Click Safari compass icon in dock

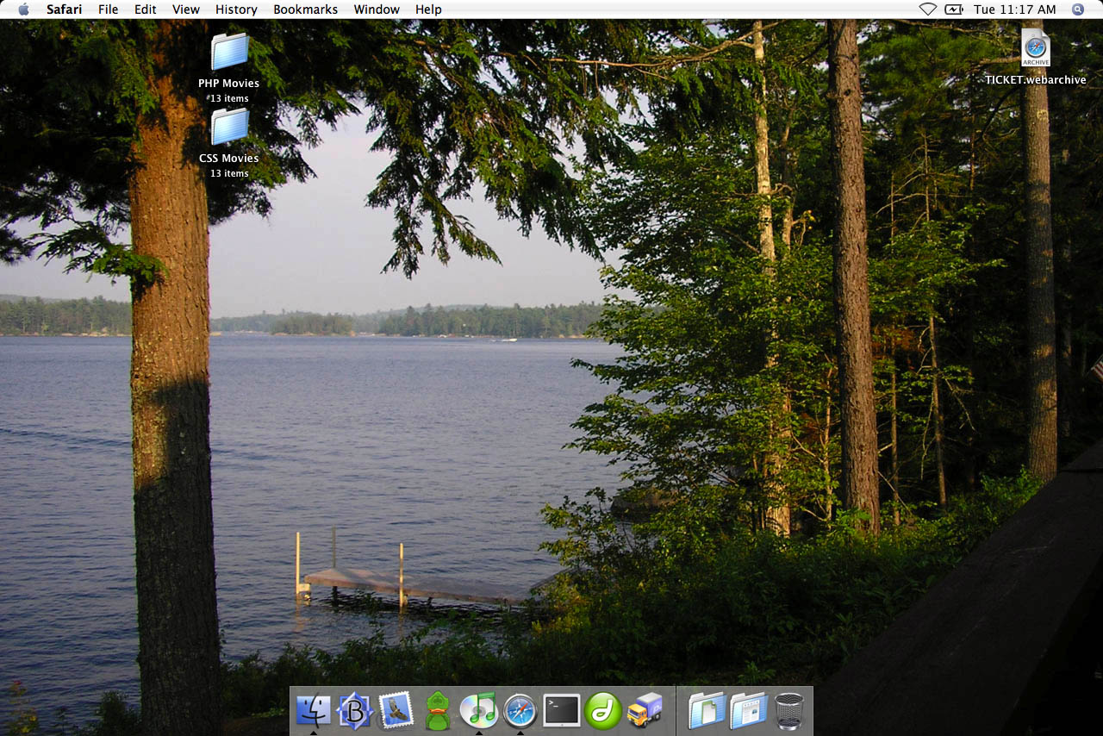520,711
